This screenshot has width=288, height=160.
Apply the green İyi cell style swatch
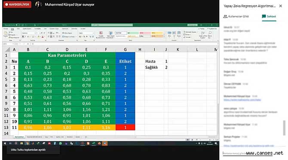click(x=133, y=33)
